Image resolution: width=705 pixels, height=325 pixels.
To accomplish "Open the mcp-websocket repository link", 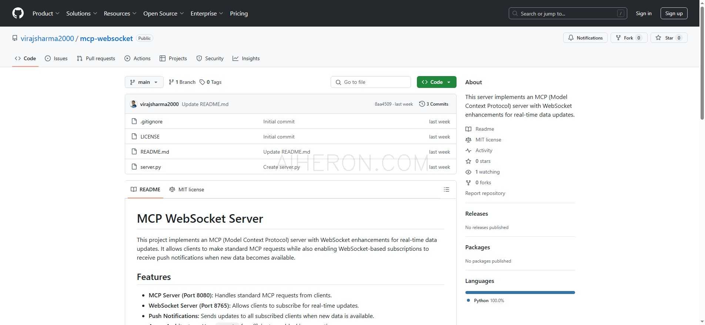I will [106, 38].
